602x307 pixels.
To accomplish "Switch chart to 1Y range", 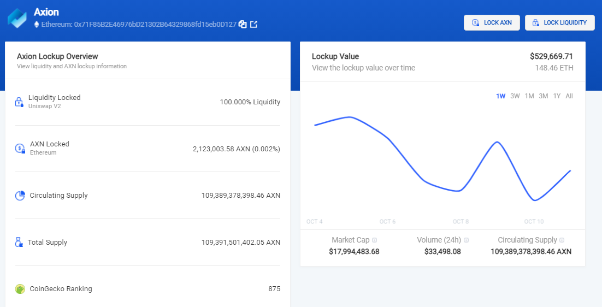I will point(557,96).
